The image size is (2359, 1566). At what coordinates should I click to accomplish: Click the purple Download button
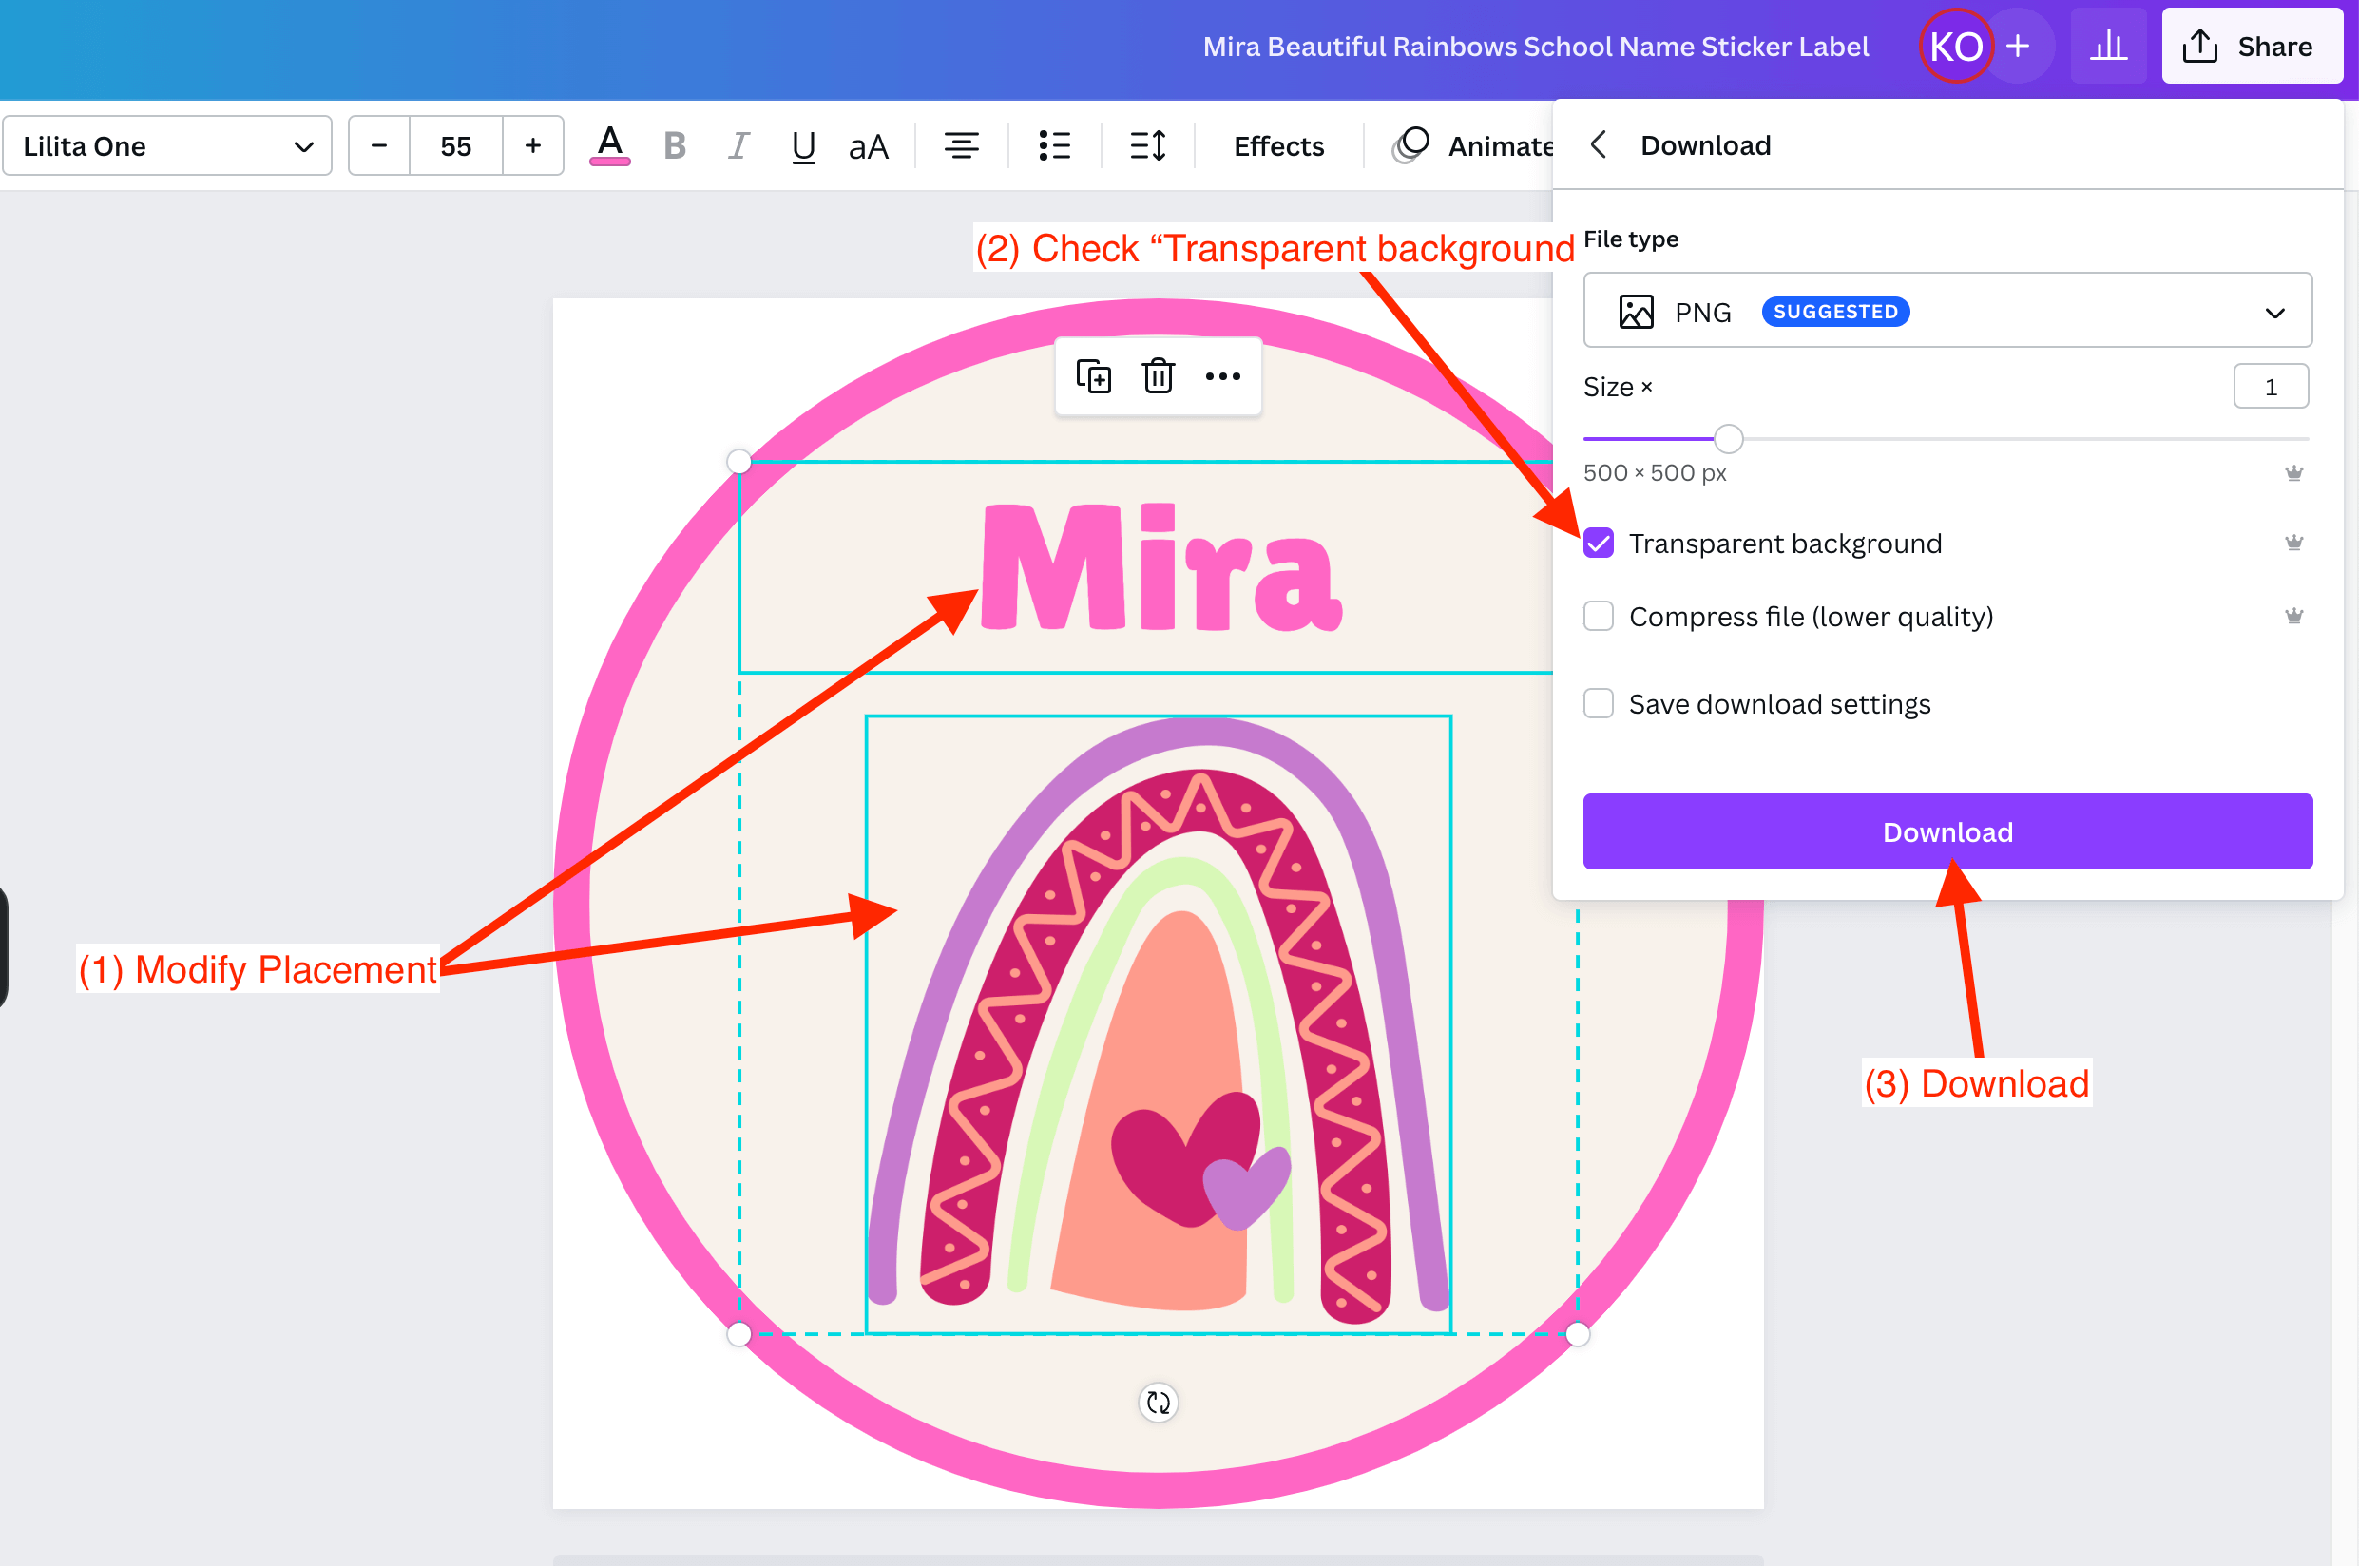(1947, 832)
